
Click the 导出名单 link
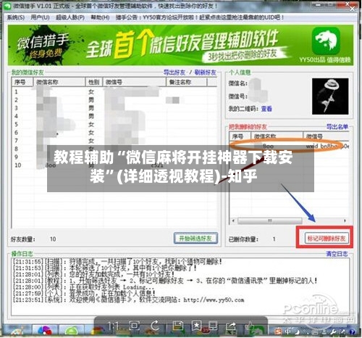coord(337,127)
